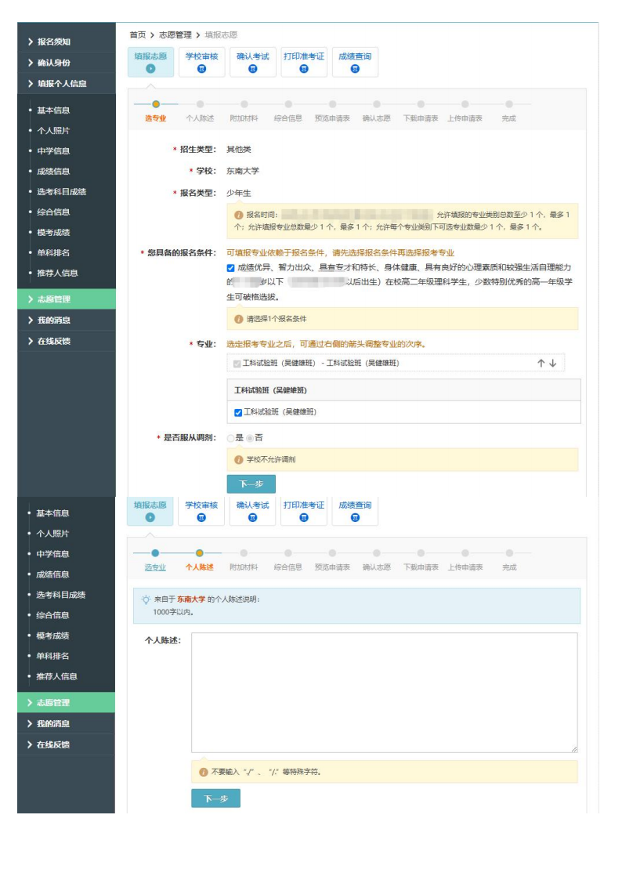Open 选考科目成绩 in upper screenshot sidebar
The image size is (622, 880).
[62, 191]
